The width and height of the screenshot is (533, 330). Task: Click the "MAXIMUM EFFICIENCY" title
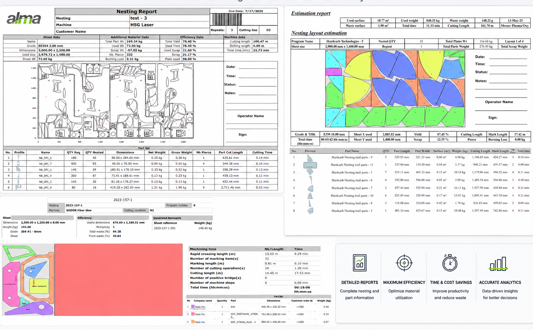[x=404, y=282]
